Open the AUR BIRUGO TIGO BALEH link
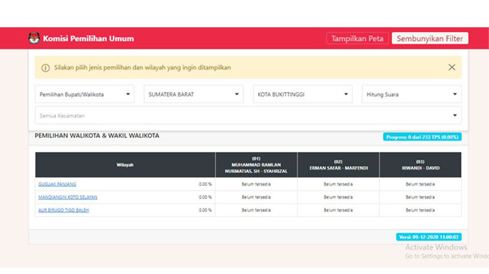This screenshot has width=489, height=274. (x=64, y=210)
